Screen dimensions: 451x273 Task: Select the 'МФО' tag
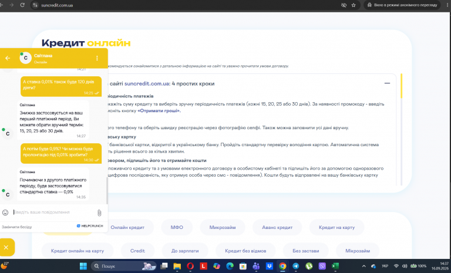(x=177, y=227)
